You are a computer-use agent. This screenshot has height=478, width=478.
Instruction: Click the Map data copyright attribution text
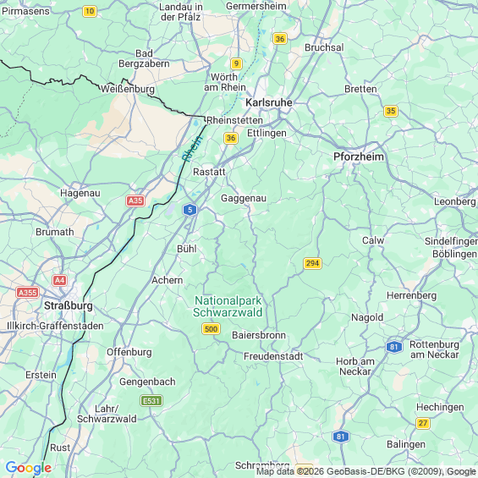[x=366, y=471]
